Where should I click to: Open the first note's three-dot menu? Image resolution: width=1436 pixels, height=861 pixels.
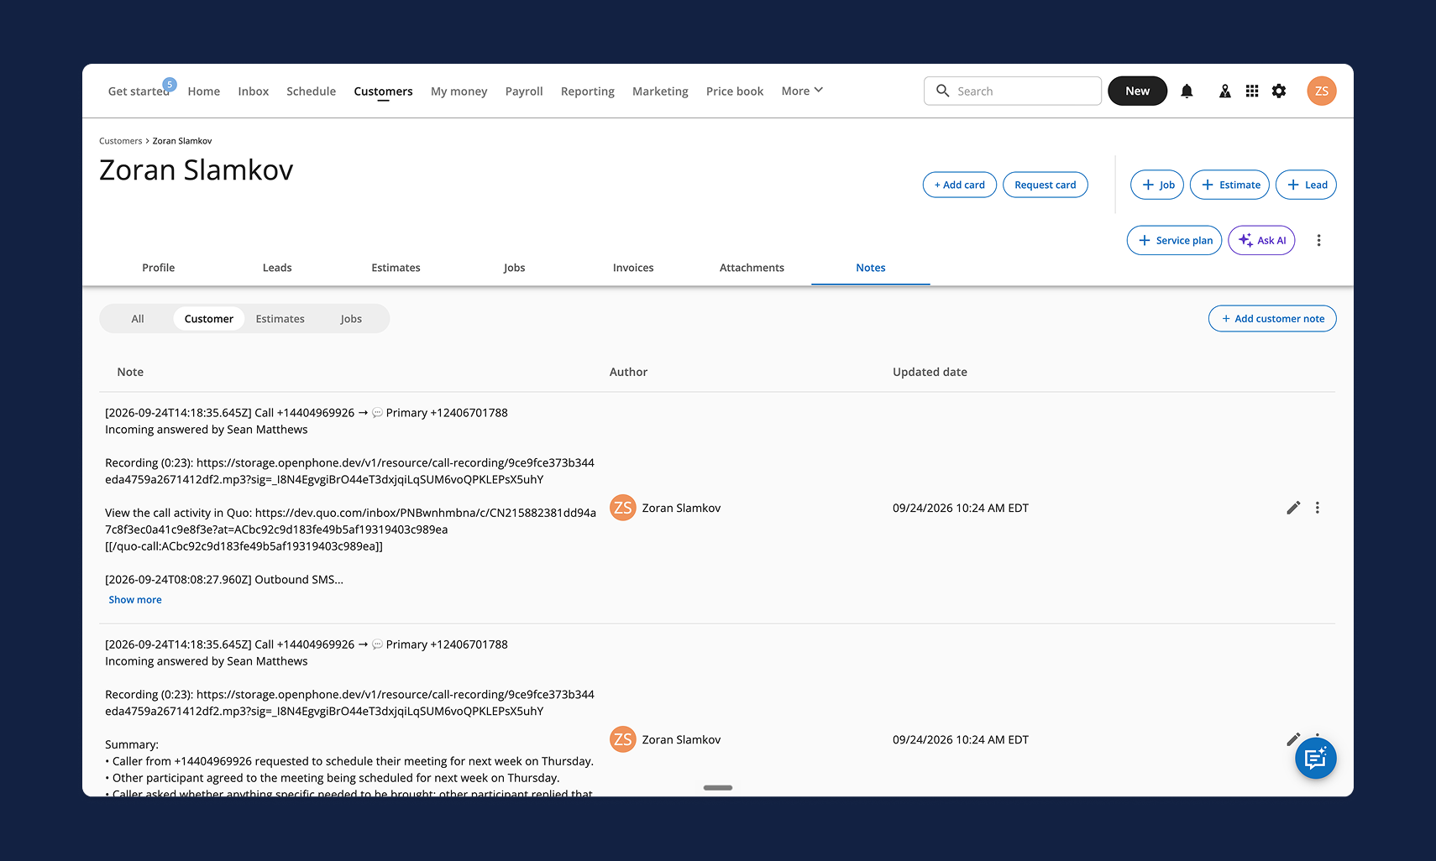(x=1318, y=508)
